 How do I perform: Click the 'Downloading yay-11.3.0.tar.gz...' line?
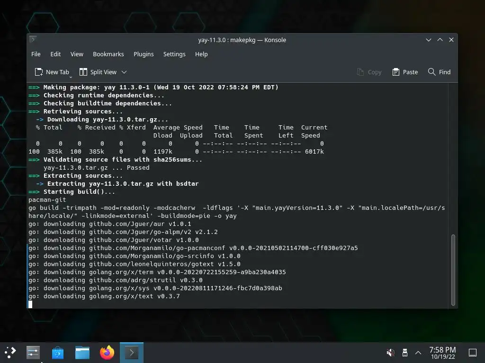[x=102, y=120]
